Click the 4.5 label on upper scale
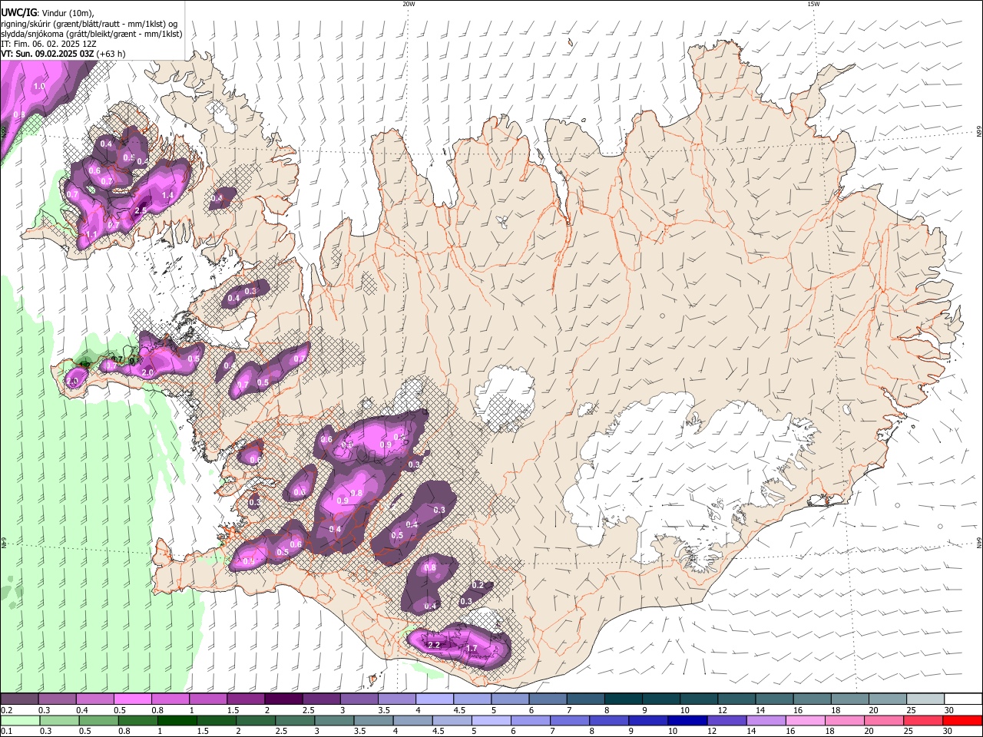Image resolution: width=983 pixels, height=737 pixels. pyautogui.click(x=459, y=710)
